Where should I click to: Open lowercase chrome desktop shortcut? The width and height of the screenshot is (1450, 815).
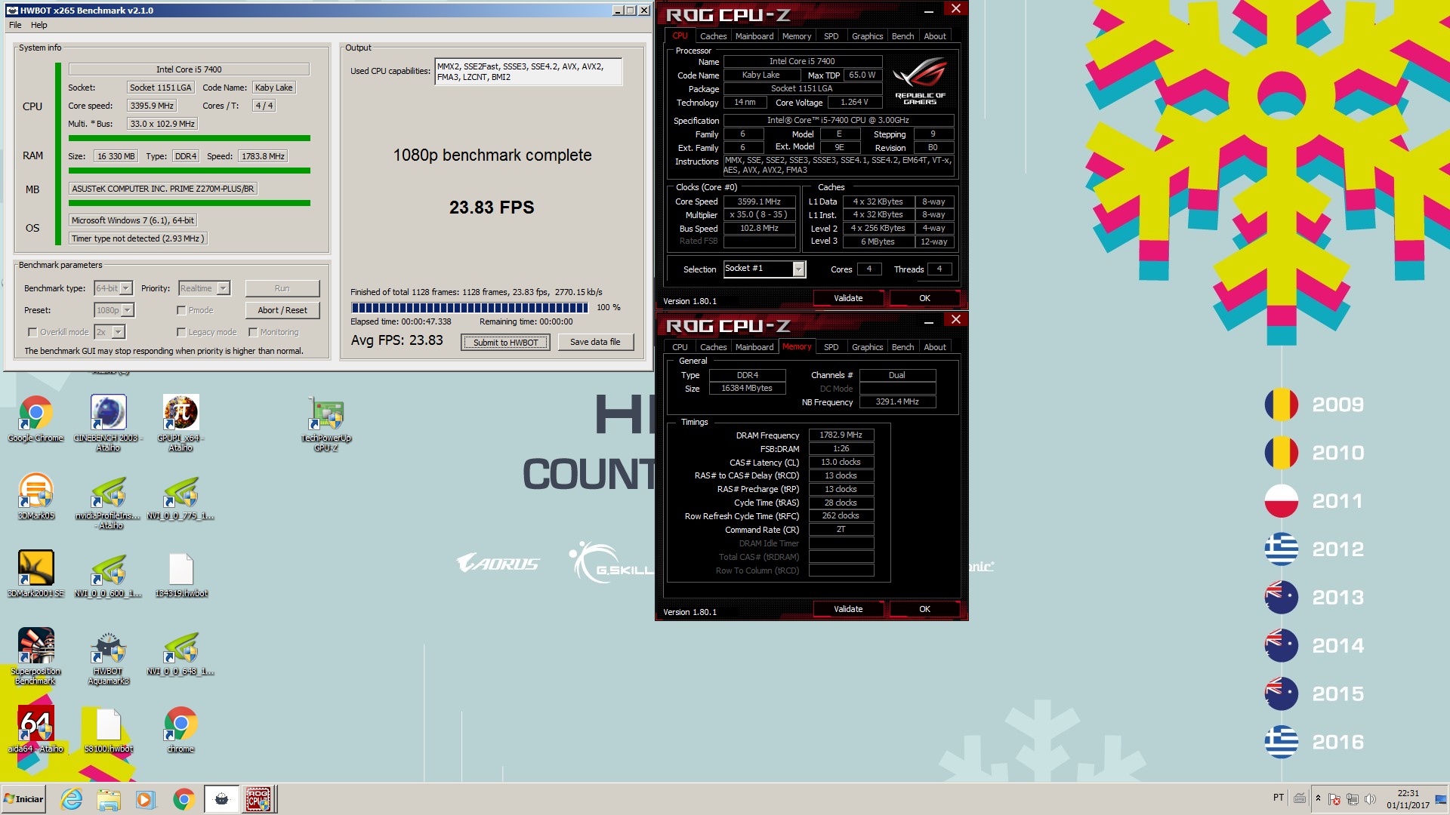180,730
